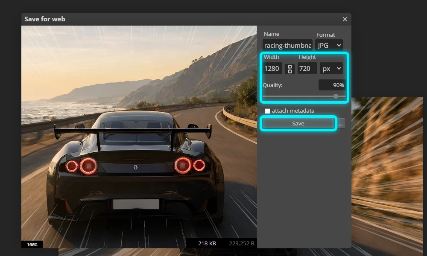The height and width of the screenshot is (256, 427).
Task: Click the Save for web title text
Action: tap(45, 19)
